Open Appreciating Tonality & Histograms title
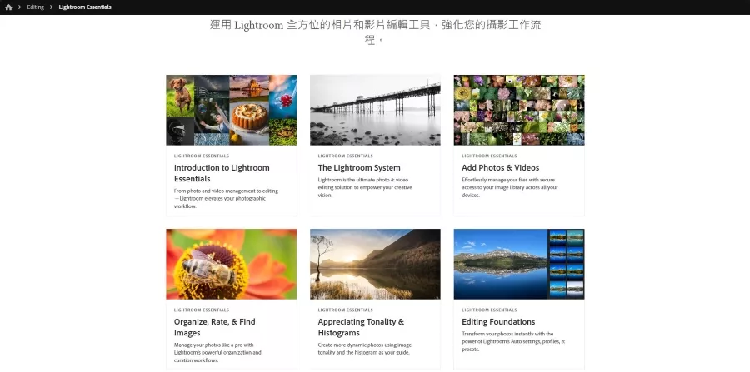Screen dimensions: 750x372 pyautogui.click(x=361, y=327)
